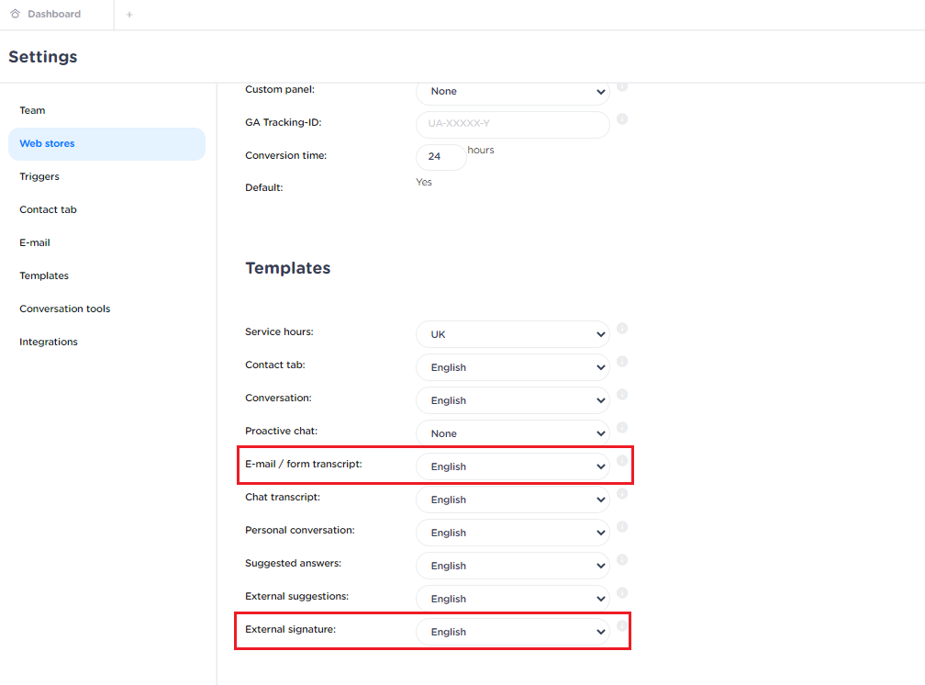The image size is (925, 685).
Task: View info for the Service hours setting
Action: (622, 329)
